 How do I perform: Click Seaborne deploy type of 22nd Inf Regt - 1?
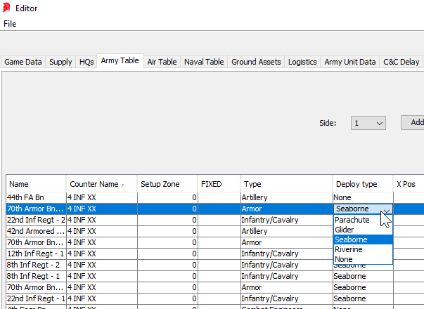(363, 298)
